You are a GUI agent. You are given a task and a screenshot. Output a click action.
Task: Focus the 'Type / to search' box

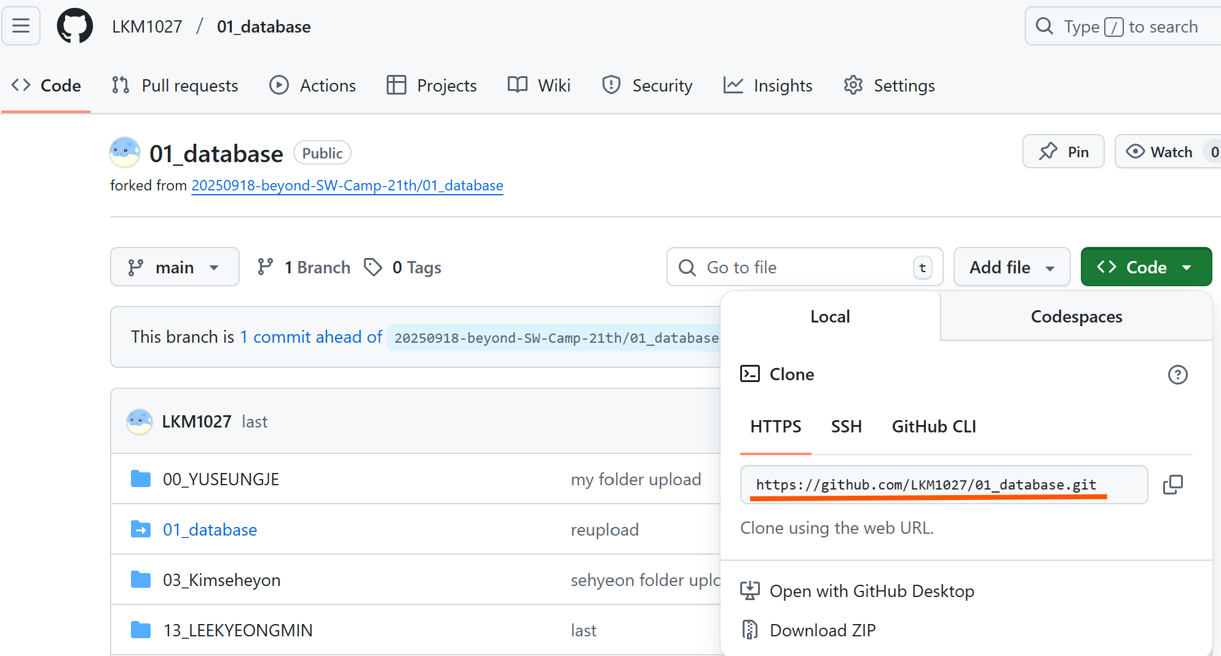[1124, 26]
